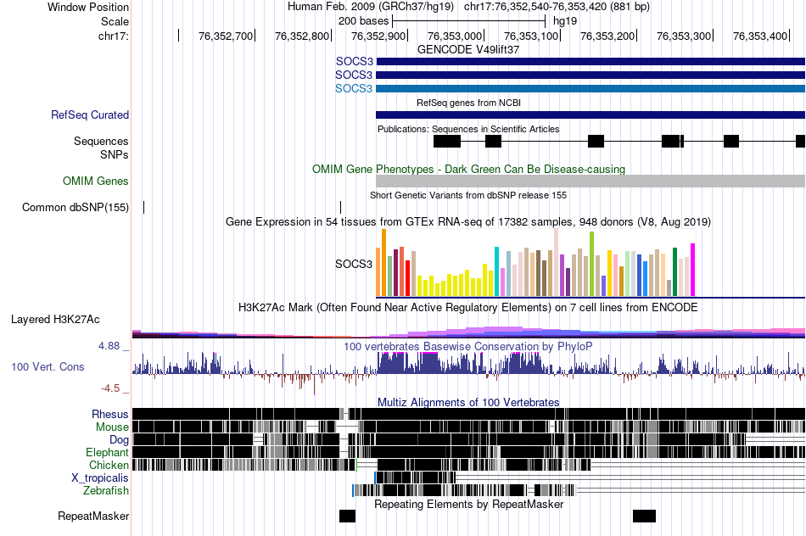Select the Chicken alignment row label

[109, 465]
